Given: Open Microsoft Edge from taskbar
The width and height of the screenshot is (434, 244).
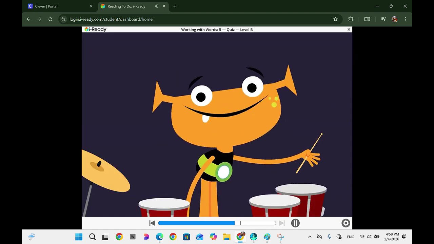Looking at the screenshot, I should pyautogui.click(x=159, y=237).
